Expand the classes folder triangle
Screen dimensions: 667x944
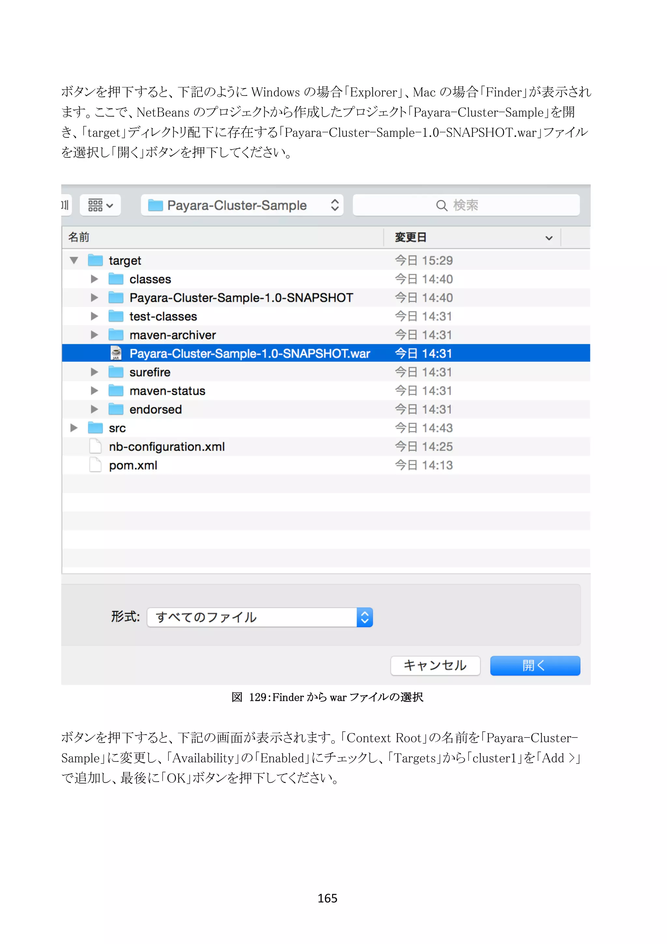point(94,279)
